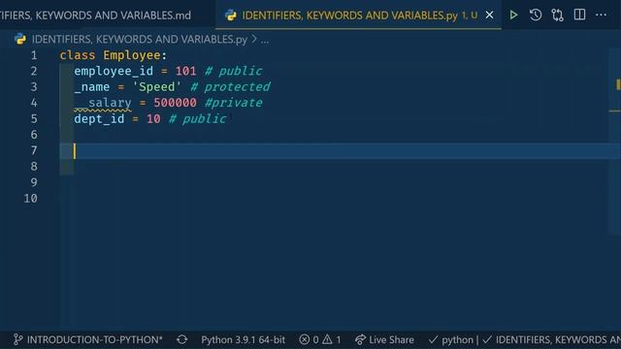Click the Python icon in the breadcrumb
This screenshot has width=621, height=349.
[20, 39]
